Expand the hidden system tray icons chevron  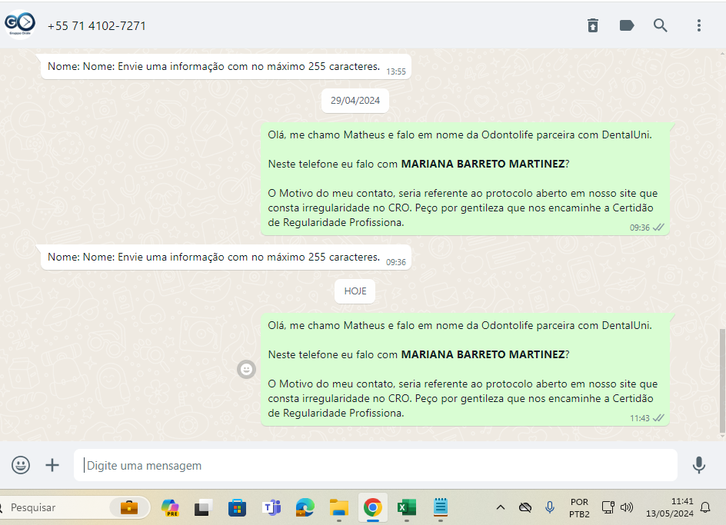click(x=501, y=507)
